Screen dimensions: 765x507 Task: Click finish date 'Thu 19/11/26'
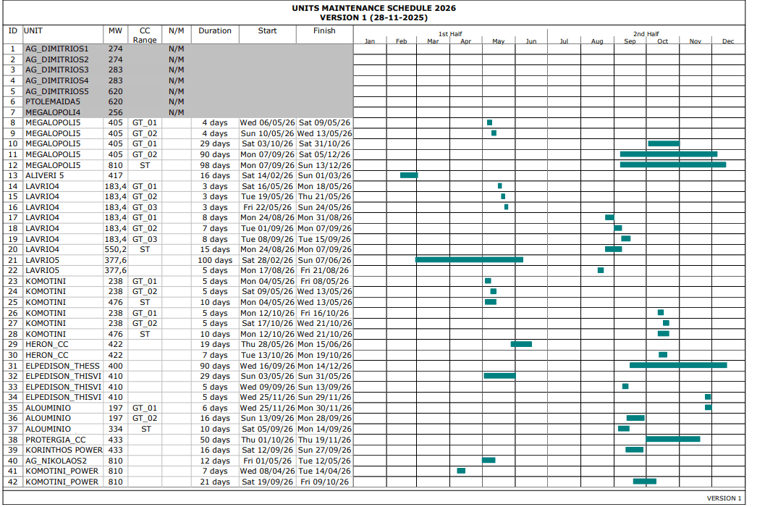click(x=324, y=440)
